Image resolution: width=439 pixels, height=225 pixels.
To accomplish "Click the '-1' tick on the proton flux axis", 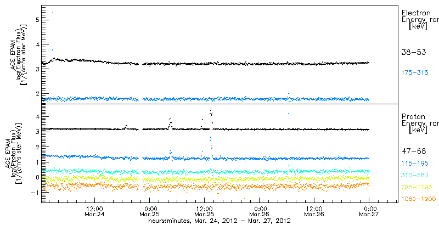I will (35, 192).
